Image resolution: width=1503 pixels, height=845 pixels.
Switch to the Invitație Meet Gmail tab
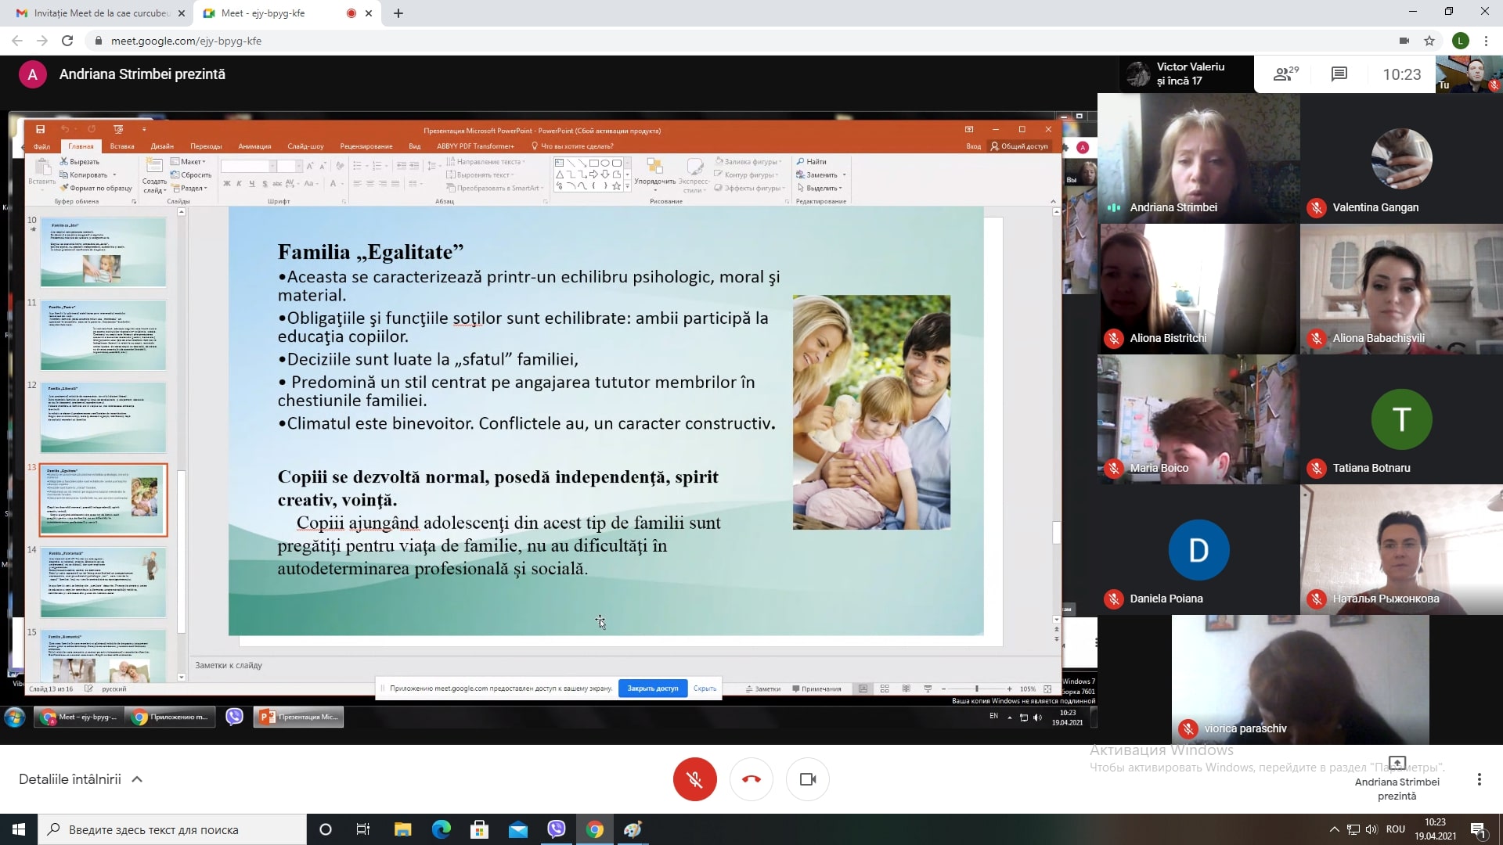[x=94, y=13]
